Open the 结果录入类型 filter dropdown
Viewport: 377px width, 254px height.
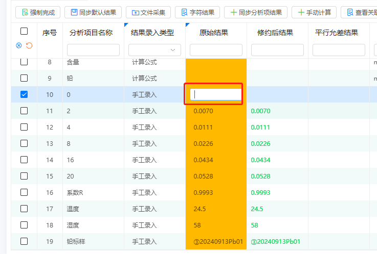tap(154, 50)
